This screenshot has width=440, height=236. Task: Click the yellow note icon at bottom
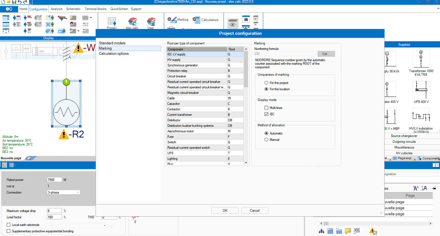(x=348, y=231)
